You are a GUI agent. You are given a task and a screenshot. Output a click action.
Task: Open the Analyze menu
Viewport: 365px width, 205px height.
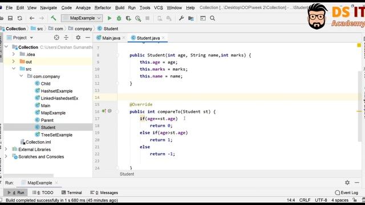coord(83,7)
